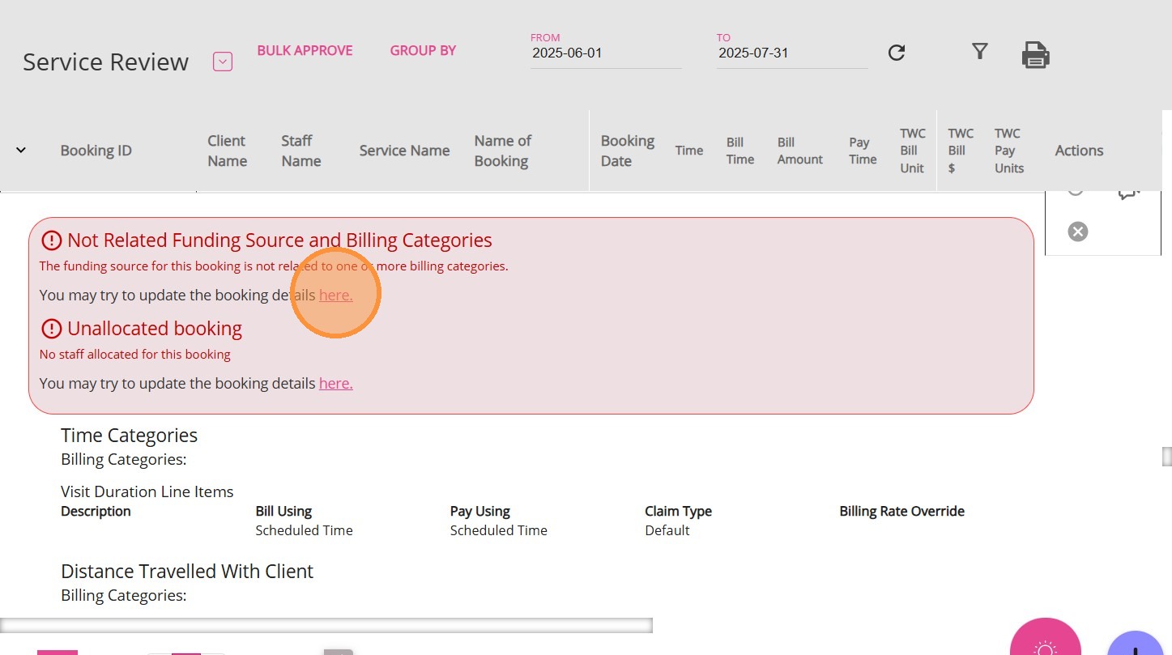Open the GROUP BY menu
Screen dimensions: 1172x655
click(x=423, y=50)
